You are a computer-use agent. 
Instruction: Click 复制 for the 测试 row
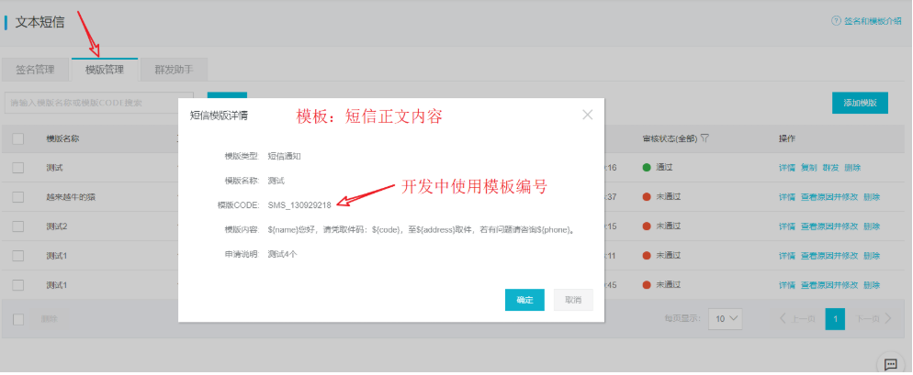809,168
